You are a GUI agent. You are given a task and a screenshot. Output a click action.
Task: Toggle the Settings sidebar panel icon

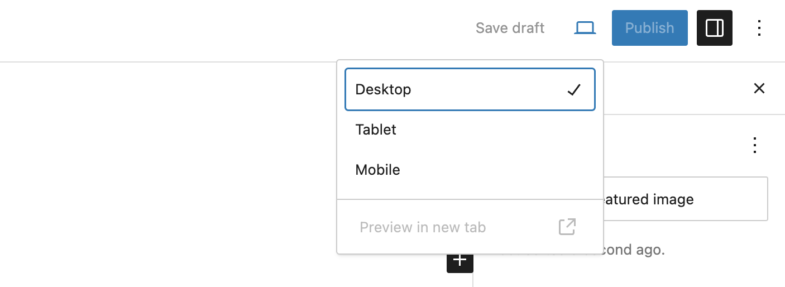[714, 28]
